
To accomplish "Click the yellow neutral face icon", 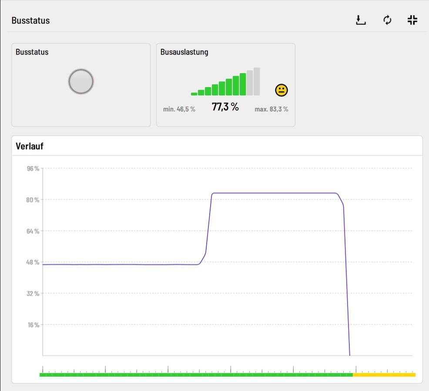I will 282,90.
